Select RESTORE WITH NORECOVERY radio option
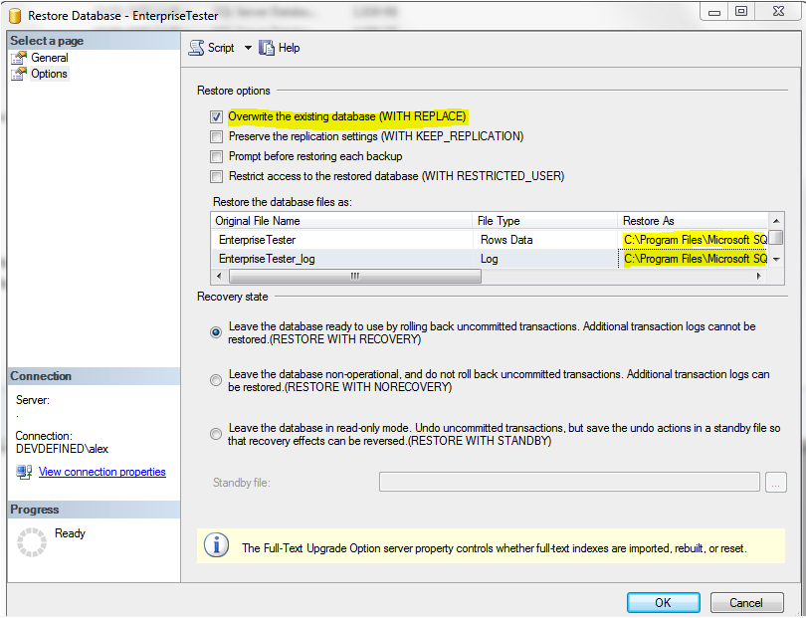806x618 pixels. point(216,380)
